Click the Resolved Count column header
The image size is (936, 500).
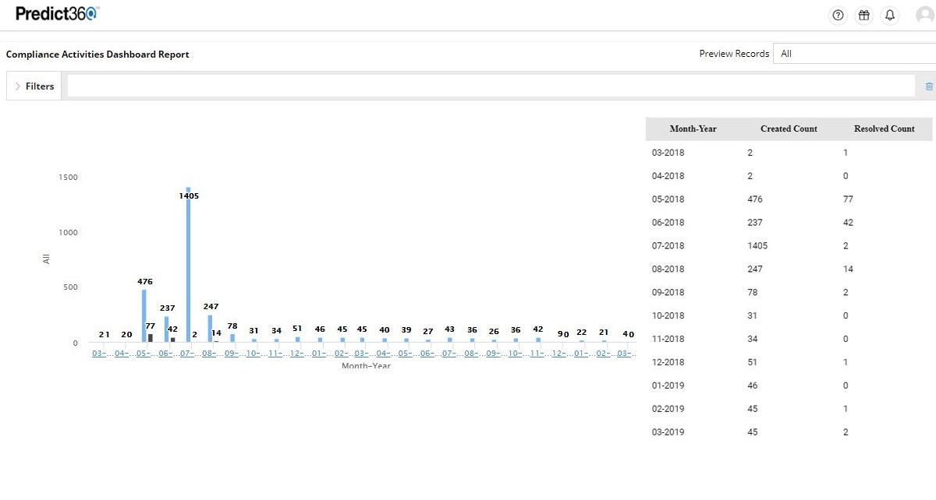tap(884, 129)
